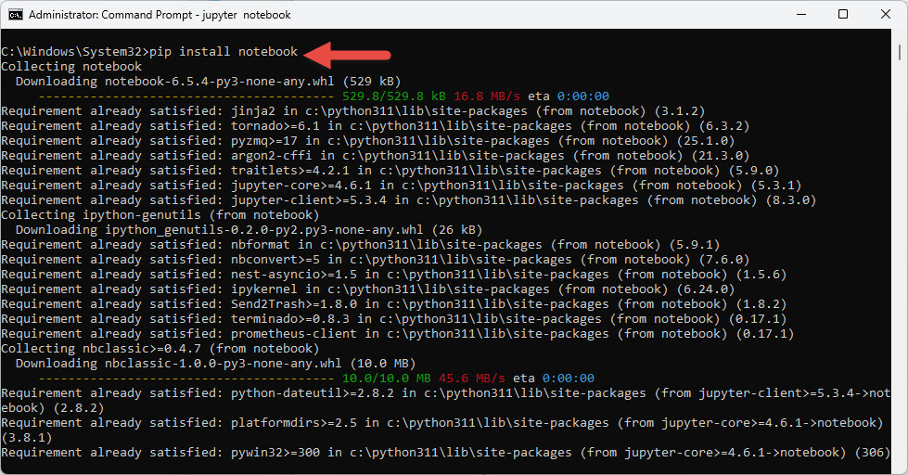908x475 pixels.
Task: Click the Command Prompt icon in title bar
Action: [x=16, y=15]
